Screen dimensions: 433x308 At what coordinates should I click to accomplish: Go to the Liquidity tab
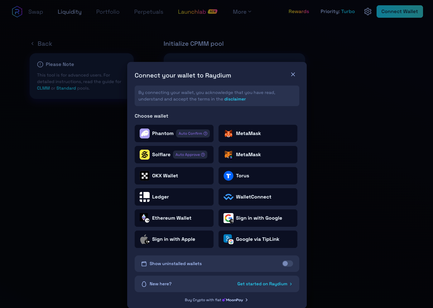point(70,12)
